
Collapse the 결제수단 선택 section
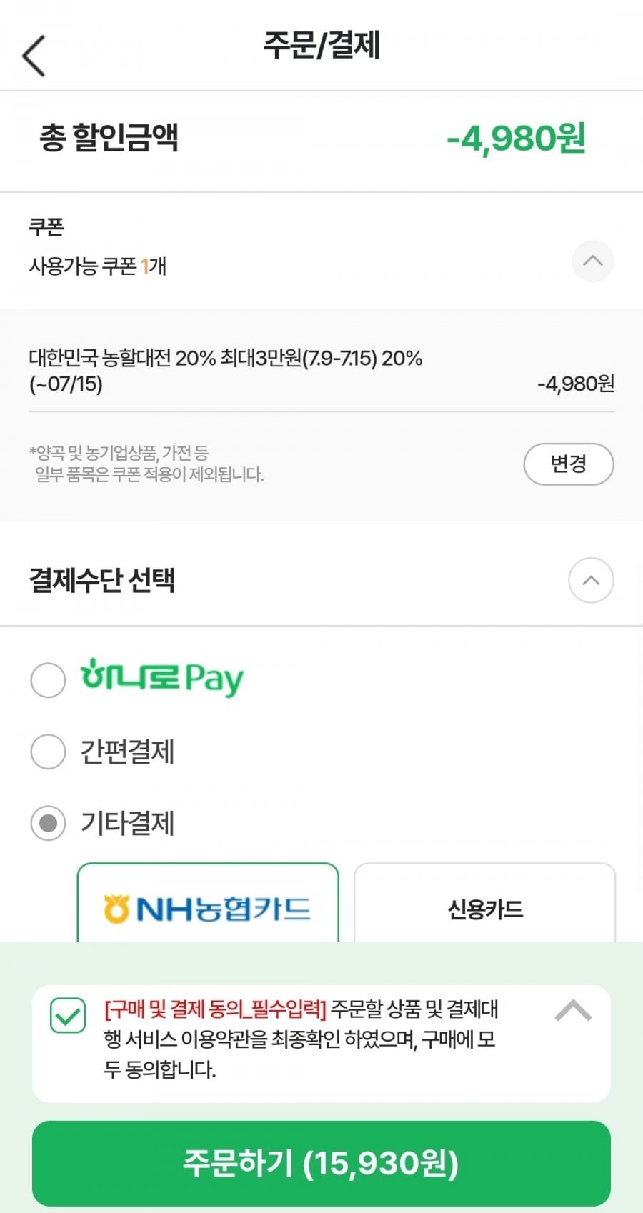591,580
